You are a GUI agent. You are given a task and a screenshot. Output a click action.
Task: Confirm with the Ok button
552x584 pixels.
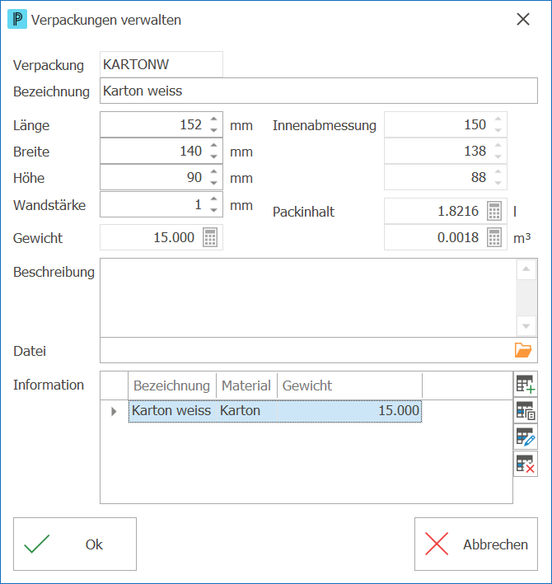75,544
